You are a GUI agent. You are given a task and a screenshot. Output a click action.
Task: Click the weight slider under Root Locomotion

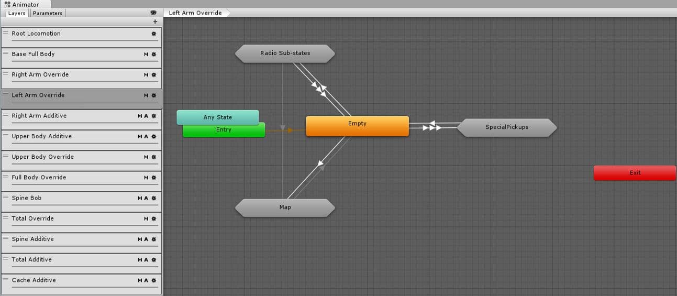point(84,40)
